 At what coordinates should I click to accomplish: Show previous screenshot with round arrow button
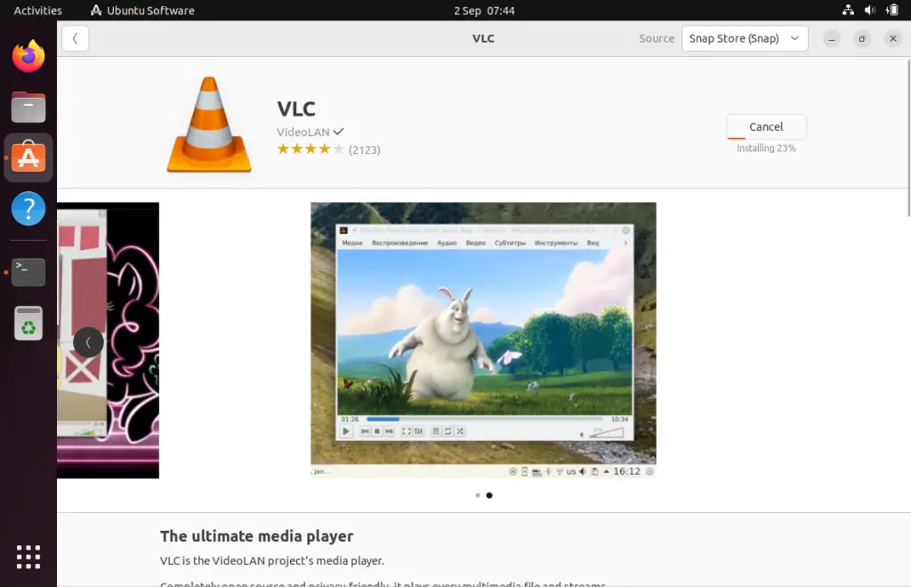(88, 342)
